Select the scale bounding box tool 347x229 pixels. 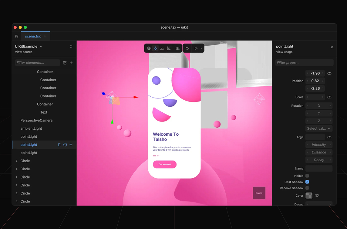tap(169, 48)
